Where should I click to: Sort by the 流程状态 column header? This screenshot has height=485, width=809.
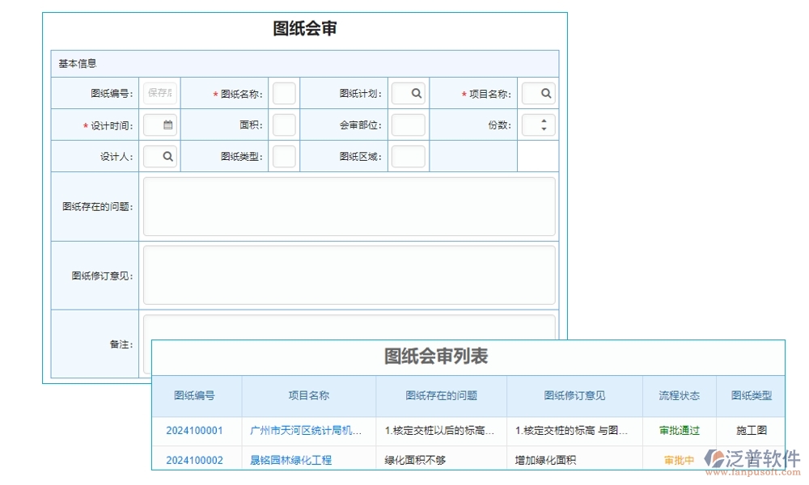(x=678, y=396)
